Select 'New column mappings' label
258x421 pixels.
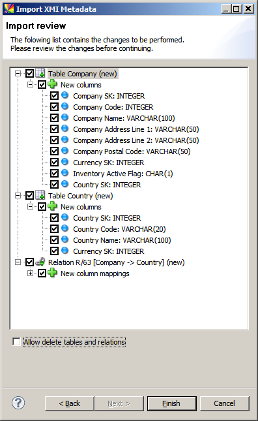point(95,273)
